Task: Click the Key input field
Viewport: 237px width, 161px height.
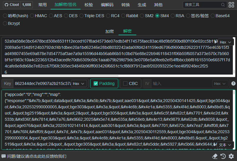Action: pos(42,83)
